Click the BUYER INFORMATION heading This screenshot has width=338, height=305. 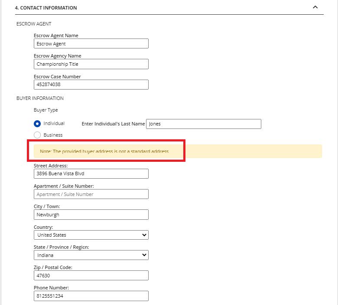click(40, 98)
